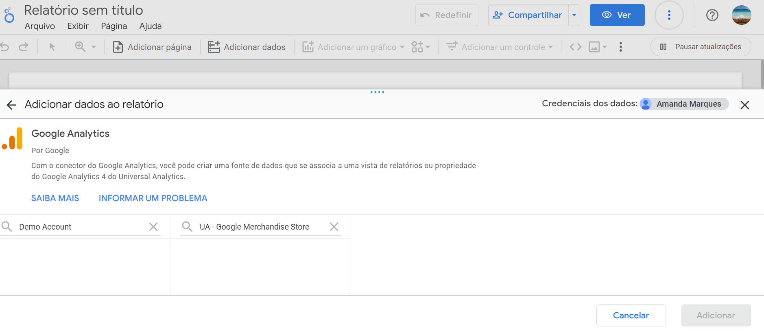
Task: Select the pointer selection tool
Action: pos(52,47)
